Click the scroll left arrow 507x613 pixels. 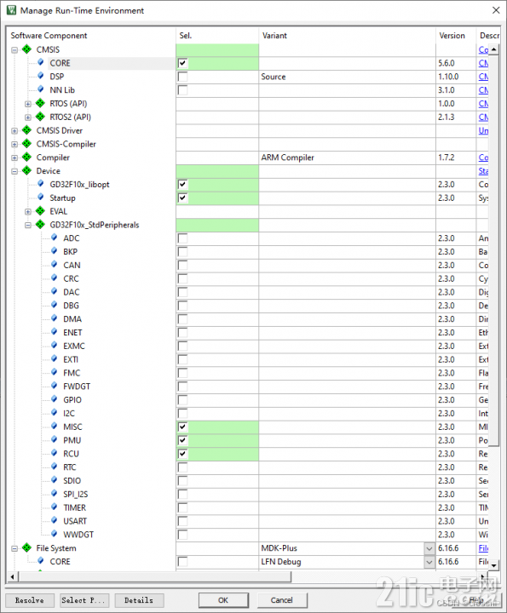coord(12,576)
